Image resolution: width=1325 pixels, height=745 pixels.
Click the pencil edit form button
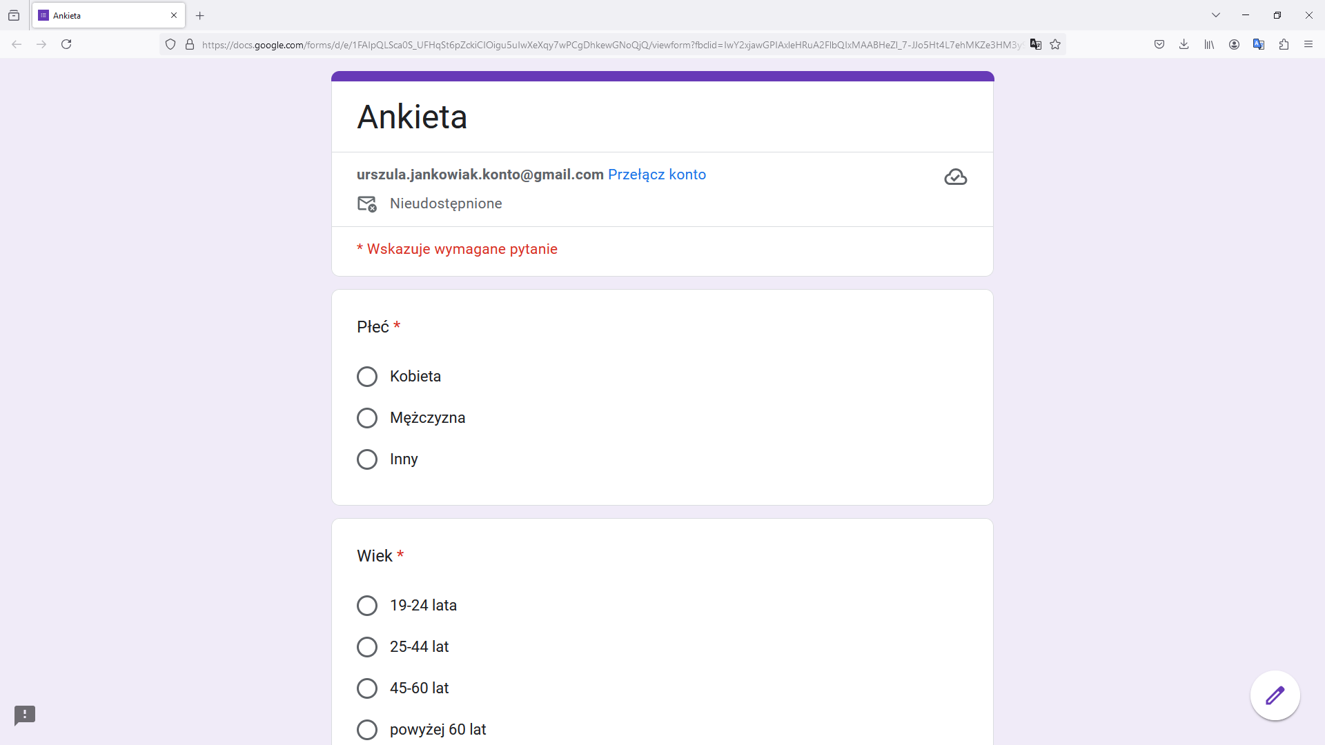[1275, 695]
